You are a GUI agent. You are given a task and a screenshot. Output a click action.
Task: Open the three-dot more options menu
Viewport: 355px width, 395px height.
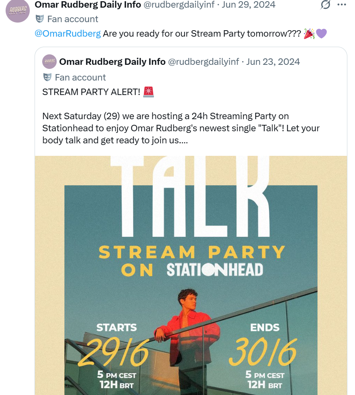[342, 5]
